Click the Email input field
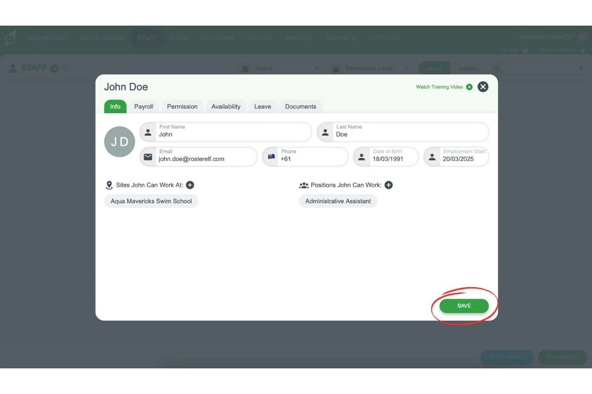Viewport: 592px width, 394px height. (198, 157)
